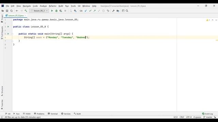Start debugging with the bug icon
Screen dimensions: 218x122
point(56,11)
